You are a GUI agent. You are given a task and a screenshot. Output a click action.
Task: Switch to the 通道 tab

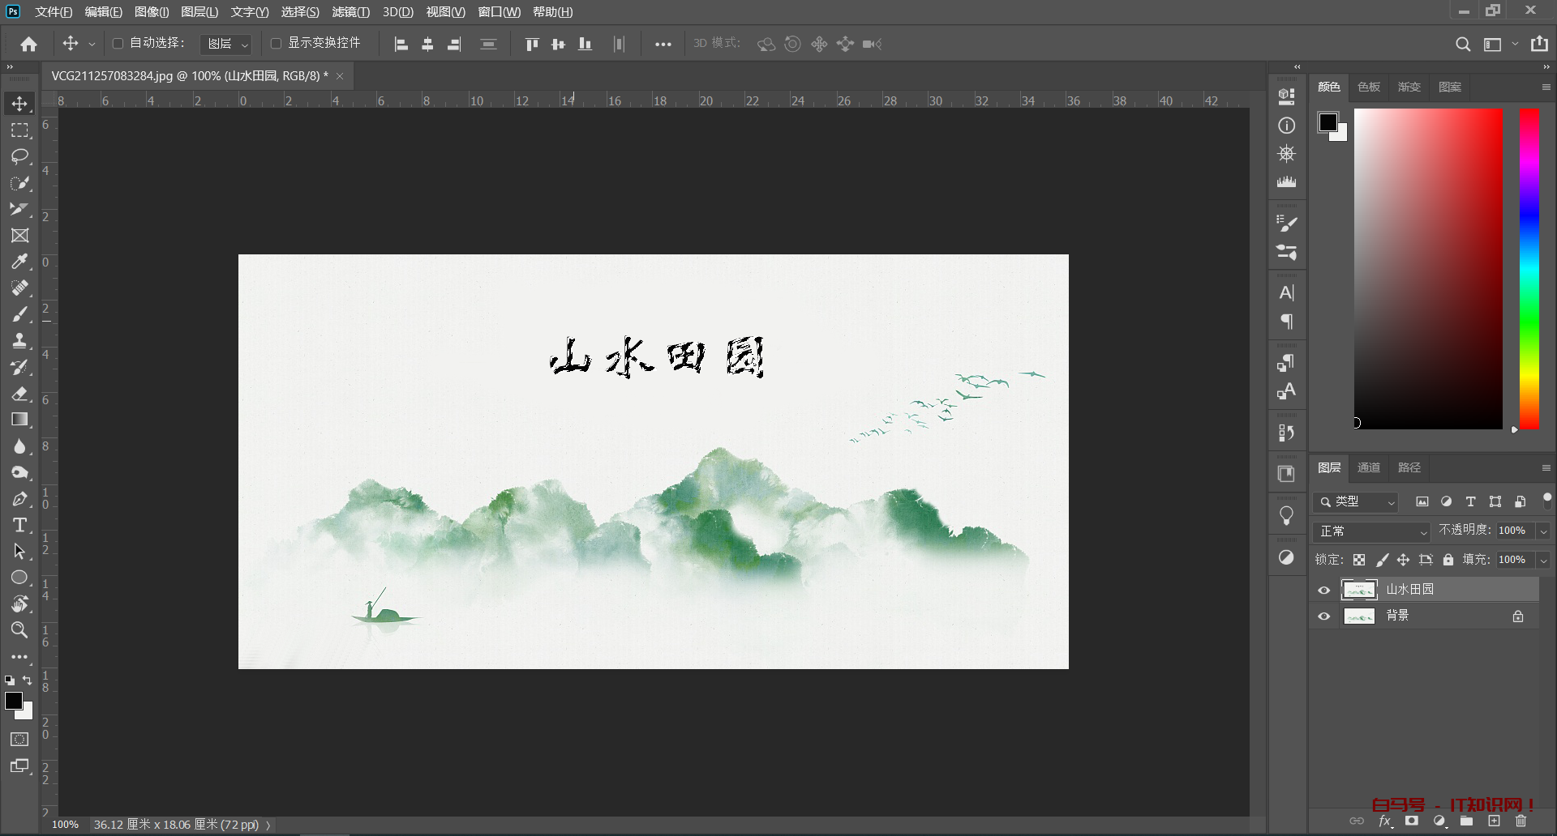(1369, 467)
